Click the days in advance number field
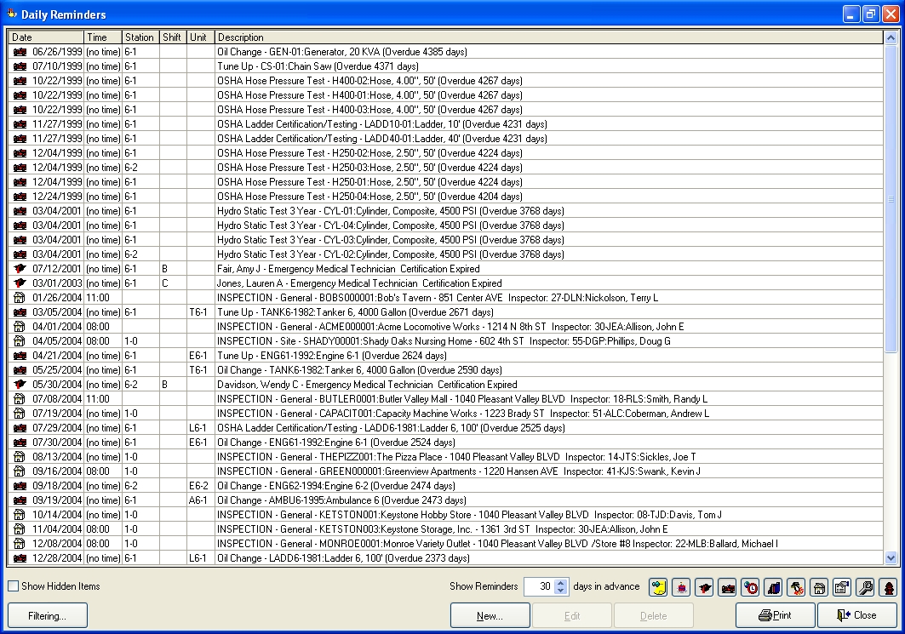 pos(538,586)
